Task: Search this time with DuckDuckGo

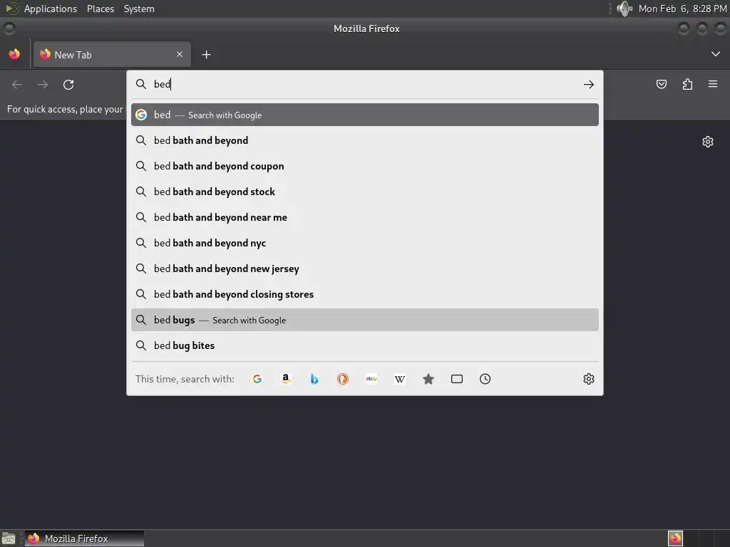Action: pyautogui.click(x=343, y=379)
